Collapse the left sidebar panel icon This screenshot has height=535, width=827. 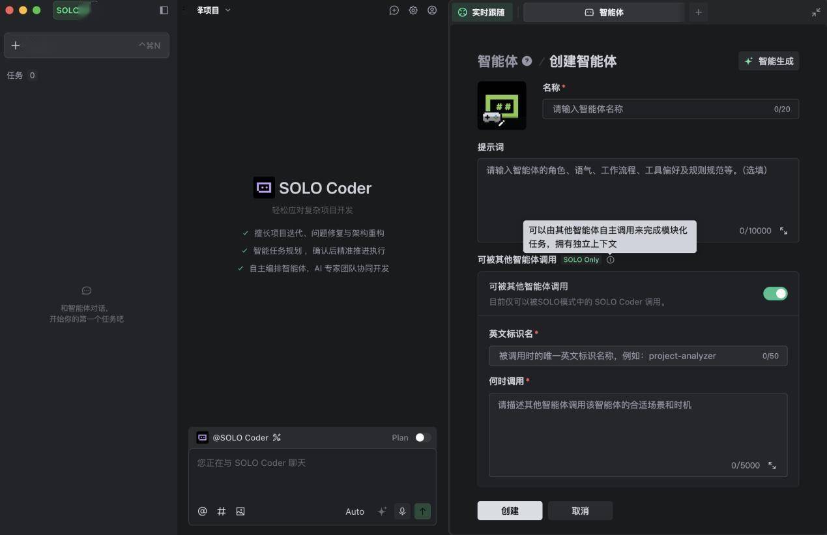(x=164, y=10)
